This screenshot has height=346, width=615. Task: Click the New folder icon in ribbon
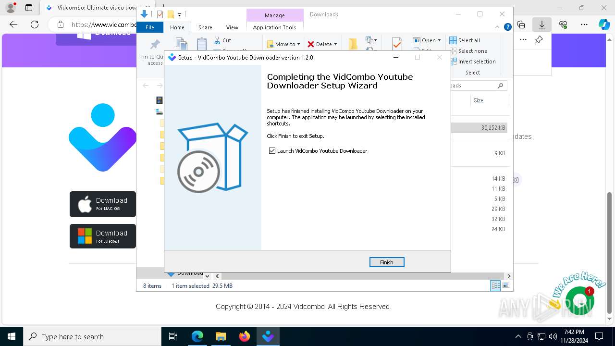pyautogui.click(x=353, y=44)
